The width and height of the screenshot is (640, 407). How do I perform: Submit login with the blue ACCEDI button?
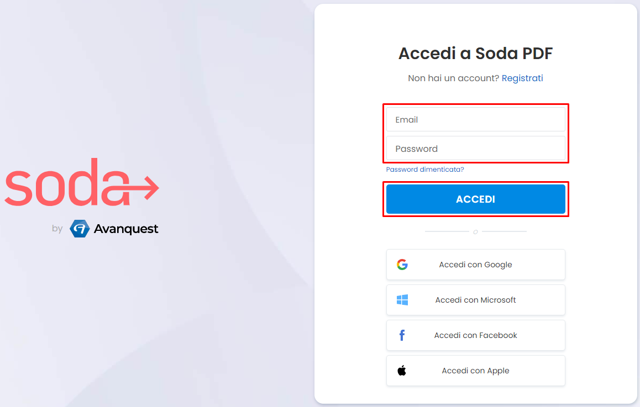point(475,199)
